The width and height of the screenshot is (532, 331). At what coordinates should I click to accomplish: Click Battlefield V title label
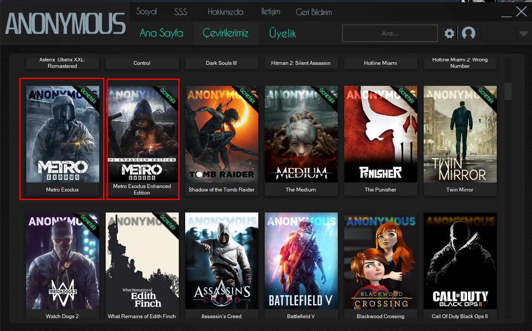click(x=301, y=316)
